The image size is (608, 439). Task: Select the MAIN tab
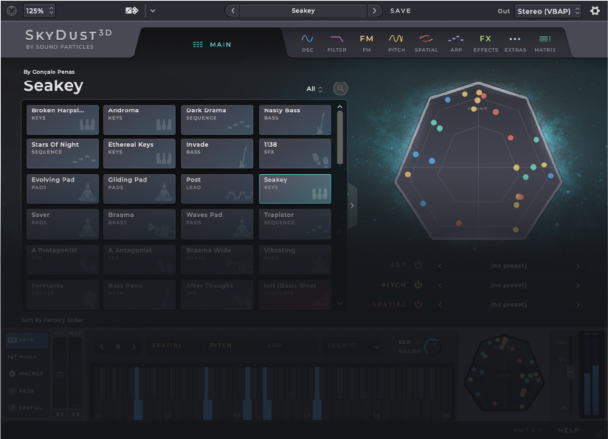coord(212,44)
